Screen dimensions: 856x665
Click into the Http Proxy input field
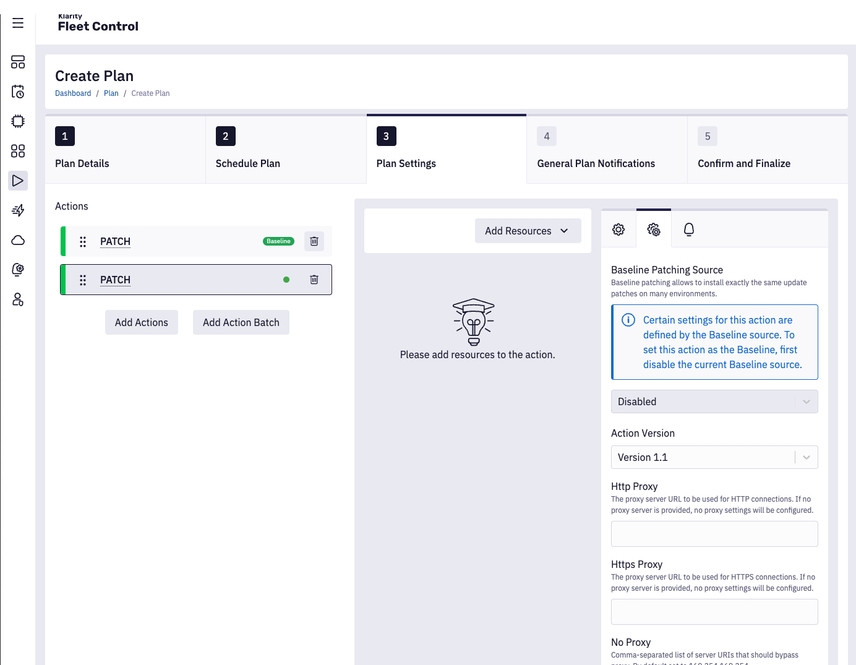point(714,534)
